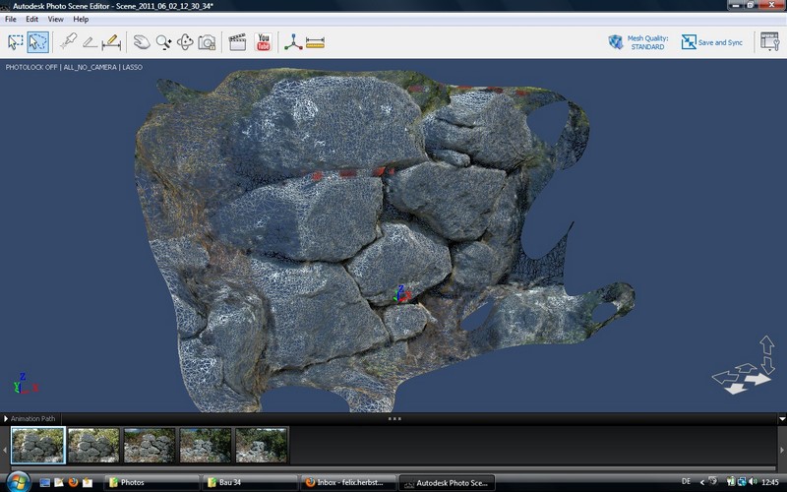The height and width of the screenshot is (492, 787).
Task: Upload to YouTube via toolbar icon
Action: point(263,42)
